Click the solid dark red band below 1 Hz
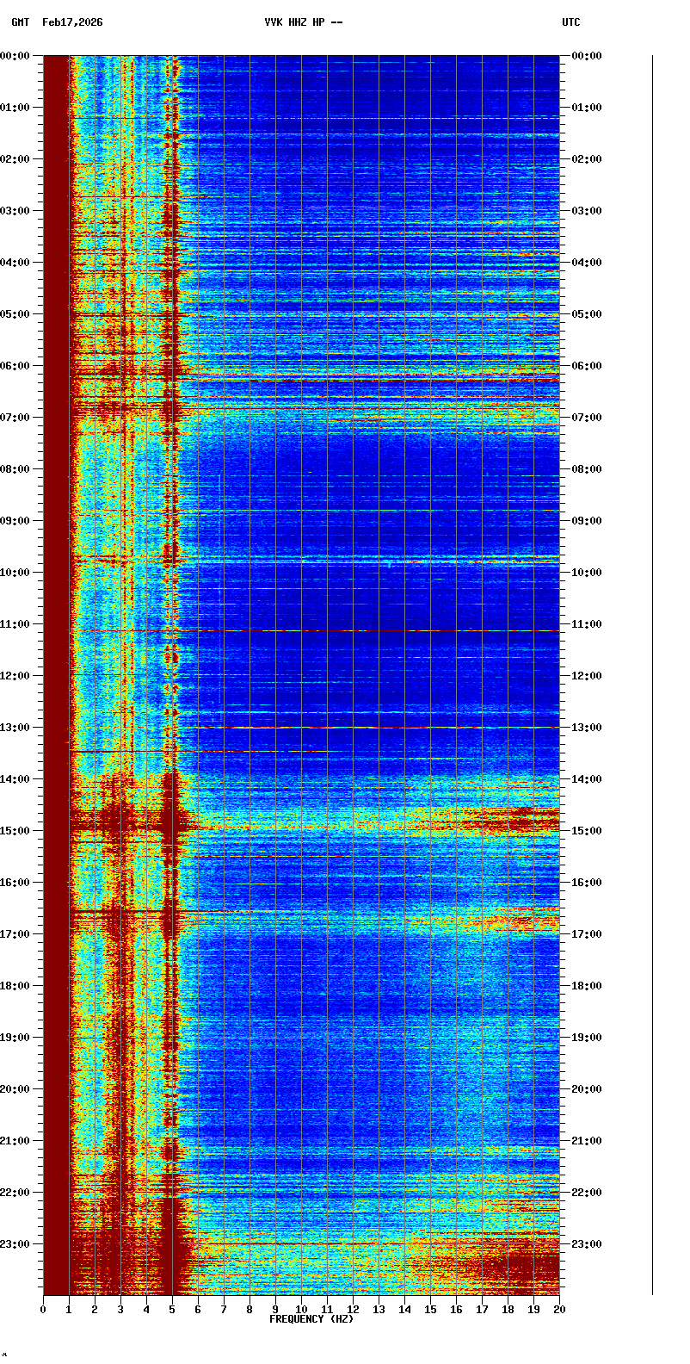Screen dimensions: 690x1364 coord(56,672)
